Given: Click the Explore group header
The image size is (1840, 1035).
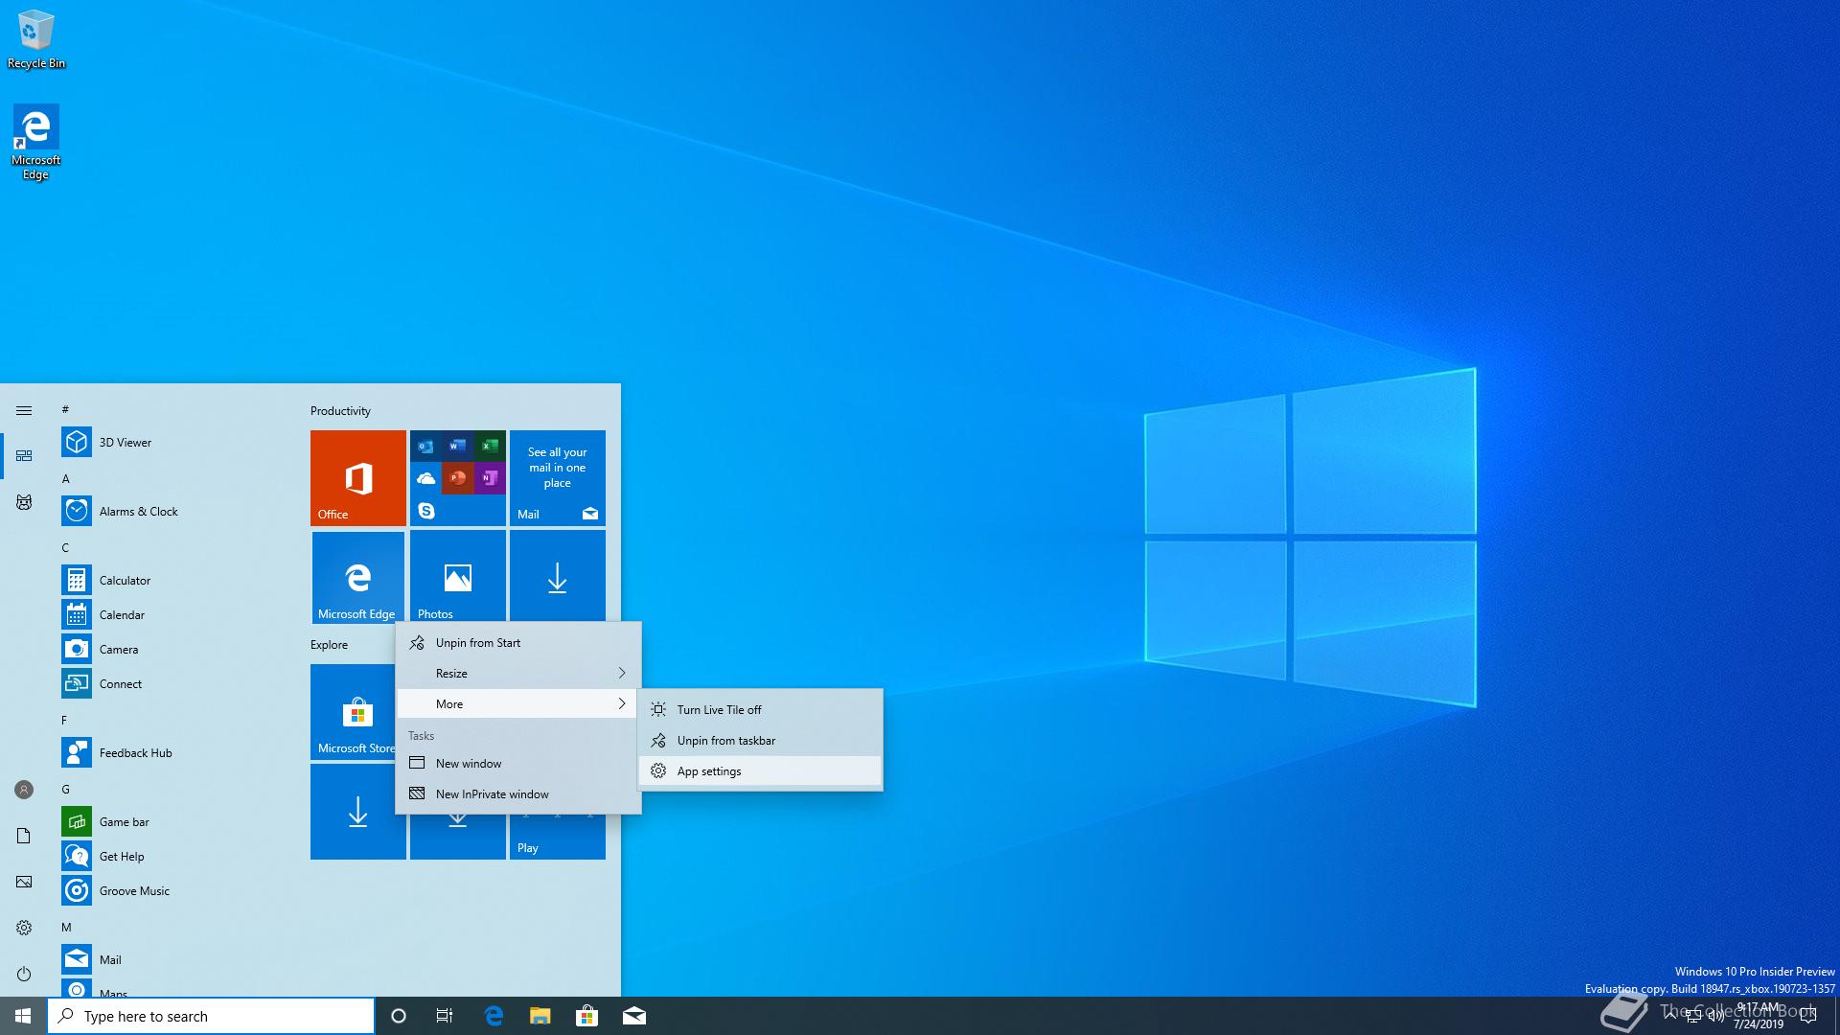Looking at the screenshot, I should [x=329, y=645].
